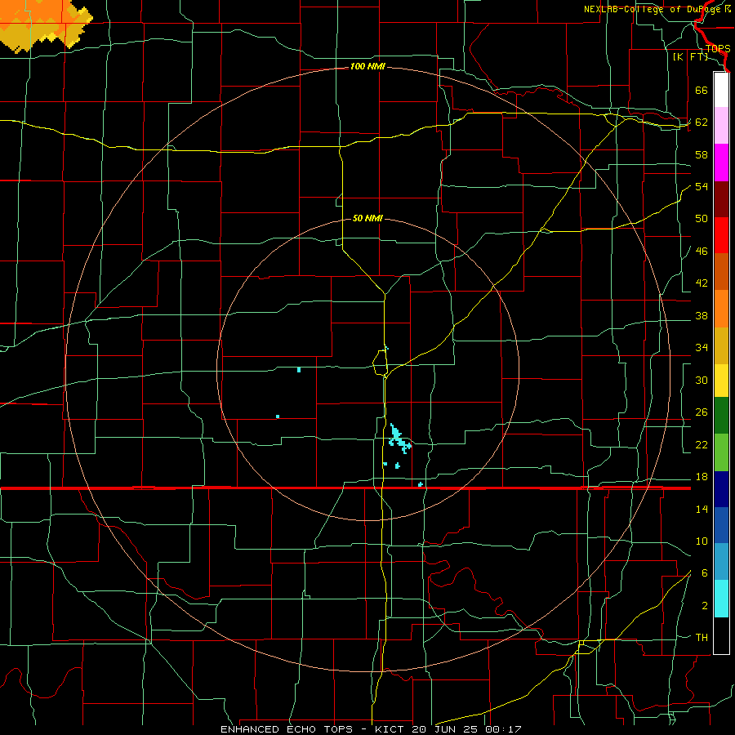Click the '58' legend value
735x735 pixels.
tap(702, 154)
